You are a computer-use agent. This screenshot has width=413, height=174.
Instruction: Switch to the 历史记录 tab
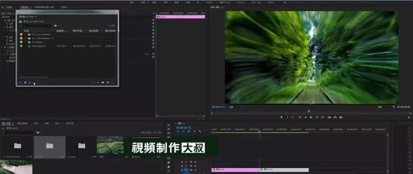[70, 123]
